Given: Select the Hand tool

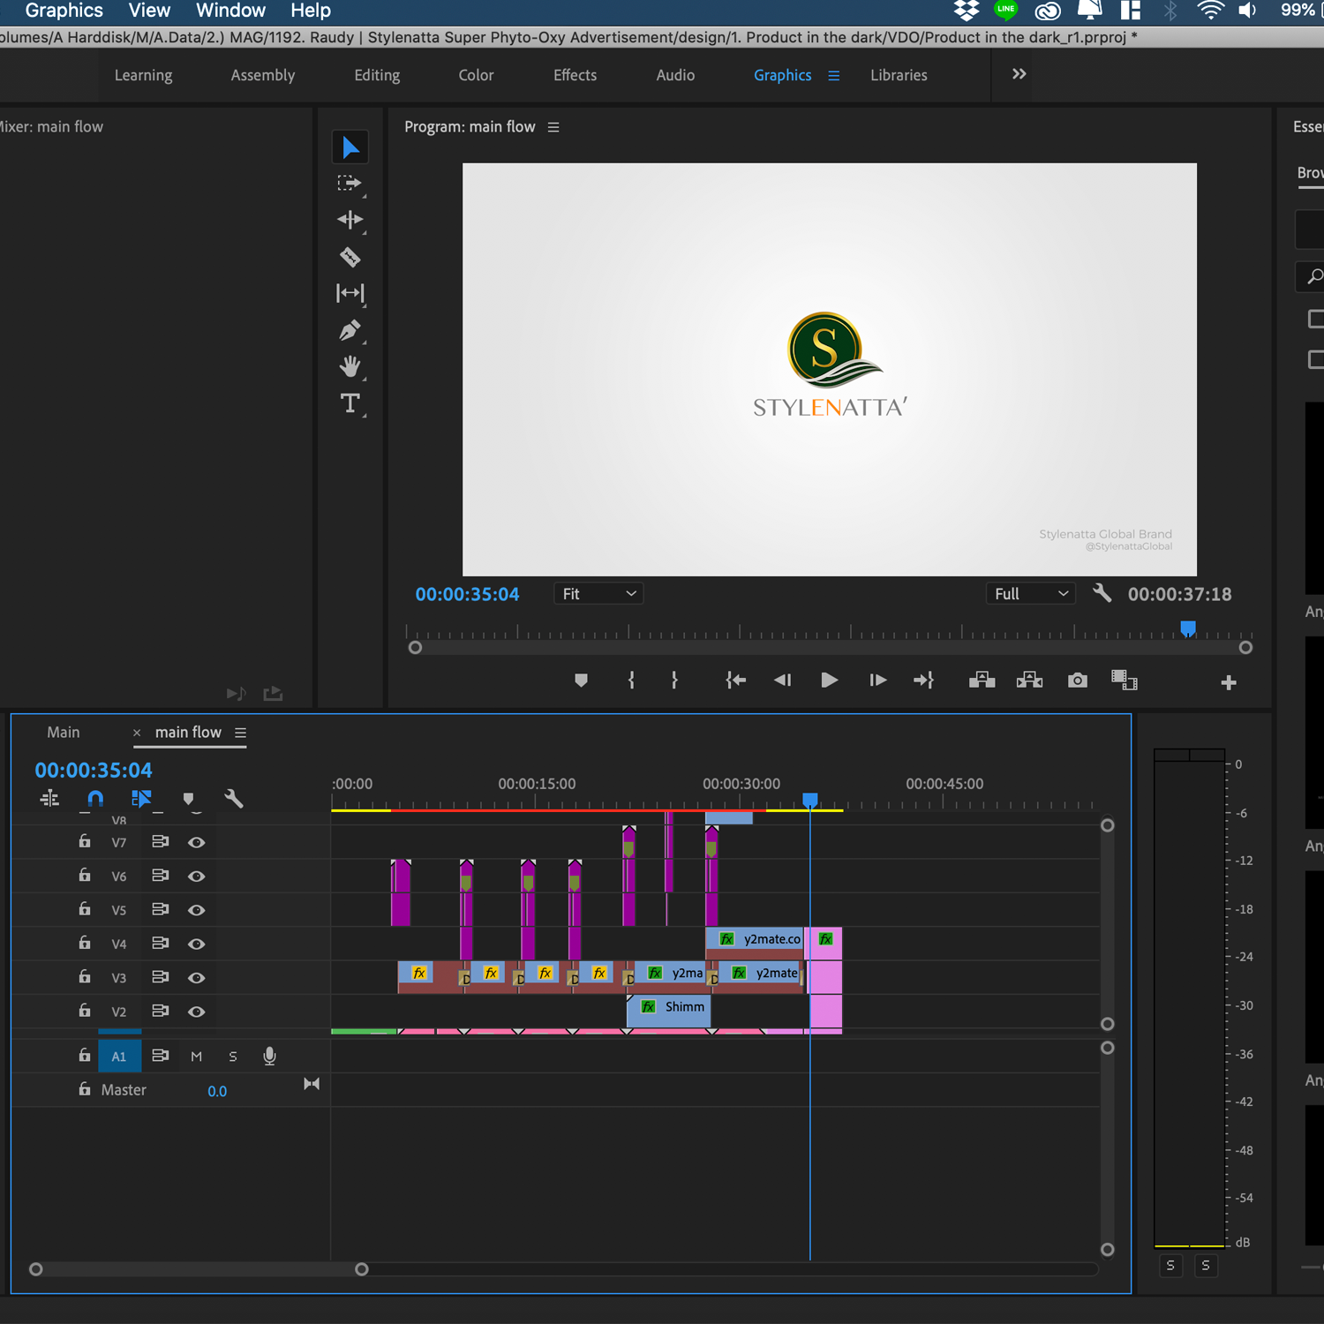Looking at the screenshot, I should pyautogui.click(x=350, y=366).
